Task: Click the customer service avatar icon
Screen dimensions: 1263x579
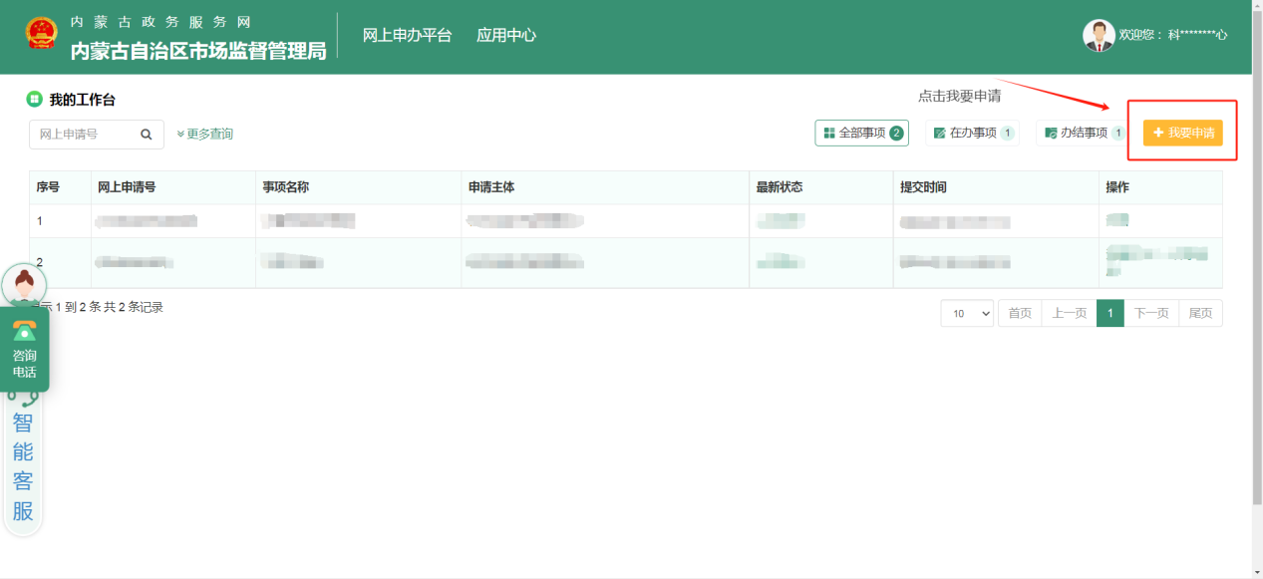Action: click(x=23, y=285)
